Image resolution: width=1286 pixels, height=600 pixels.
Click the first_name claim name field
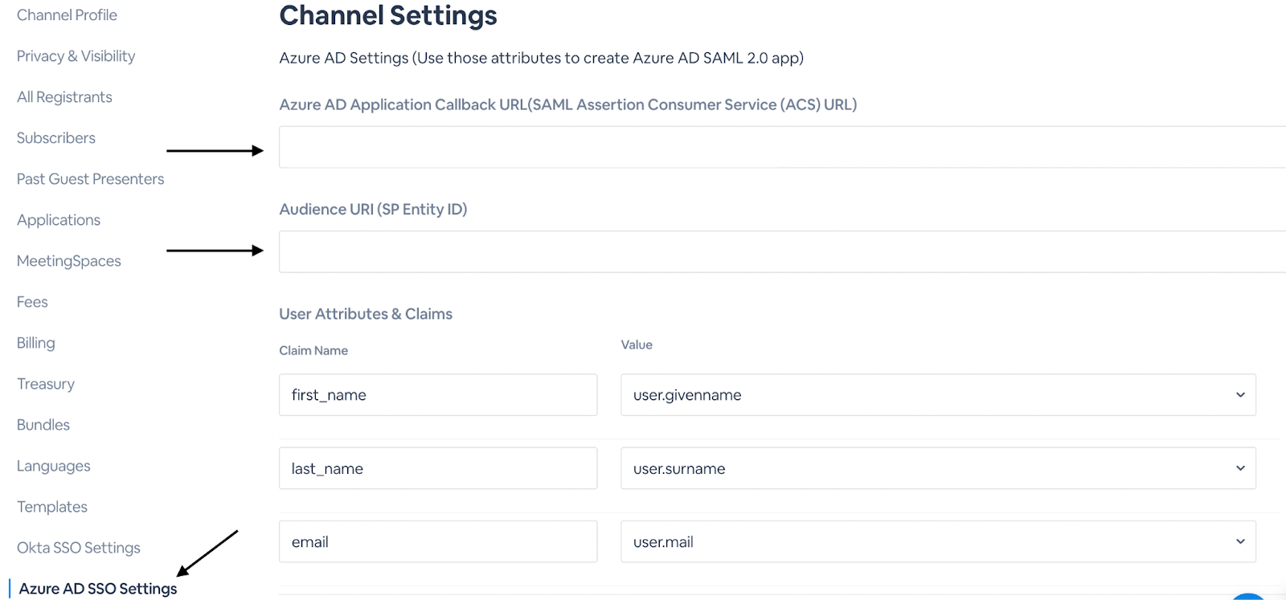(x=438, y=395)
